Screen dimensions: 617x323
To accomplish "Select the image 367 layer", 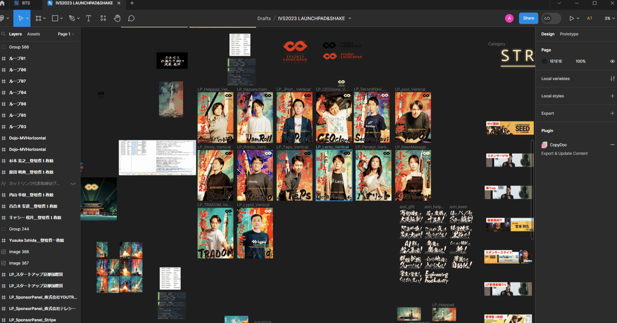I will pyautogui.click(x=40, y=263).
